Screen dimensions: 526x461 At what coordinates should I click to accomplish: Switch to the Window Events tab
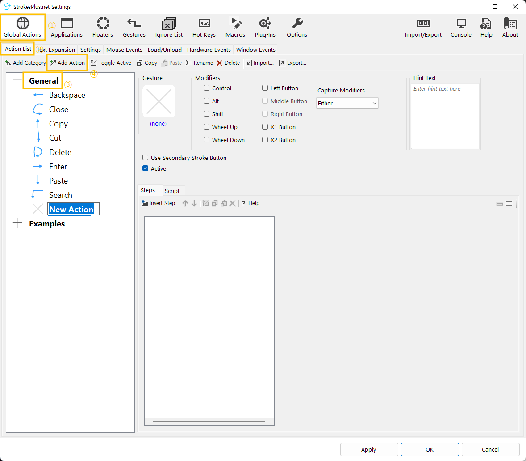pos(256,50)
